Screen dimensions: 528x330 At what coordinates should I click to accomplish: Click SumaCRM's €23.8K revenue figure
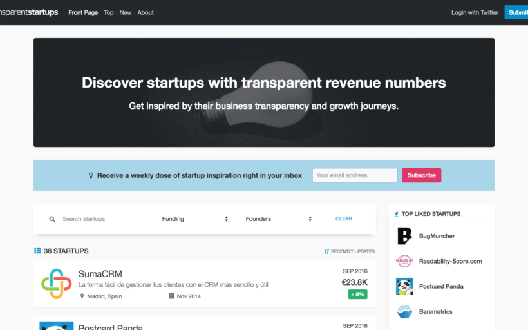pos(354,282)
